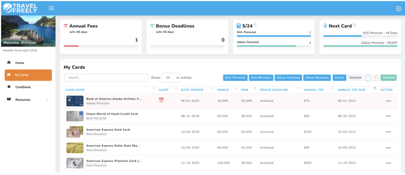Click 'Bank of America Alaska Airlines V...' card name

[x=114, y=99]
